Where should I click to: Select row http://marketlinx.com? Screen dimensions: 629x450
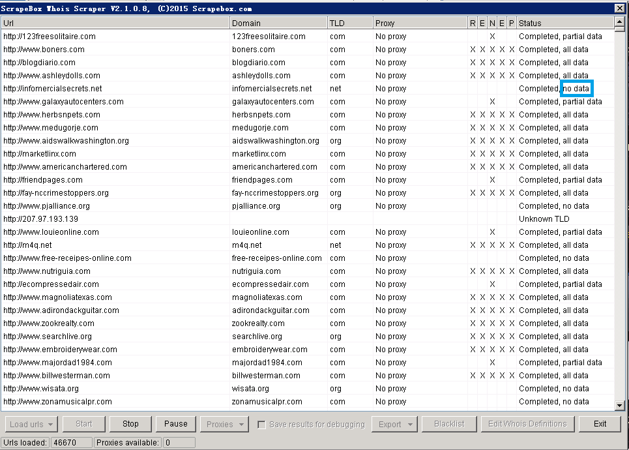coord(307,154)
